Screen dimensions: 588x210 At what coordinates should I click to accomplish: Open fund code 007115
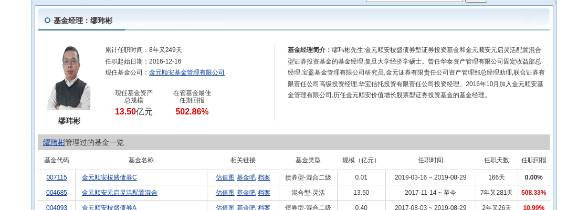(x=57, y=177)
